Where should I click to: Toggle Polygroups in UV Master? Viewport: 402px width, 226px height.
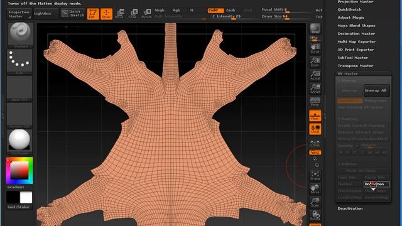[377, 100]
